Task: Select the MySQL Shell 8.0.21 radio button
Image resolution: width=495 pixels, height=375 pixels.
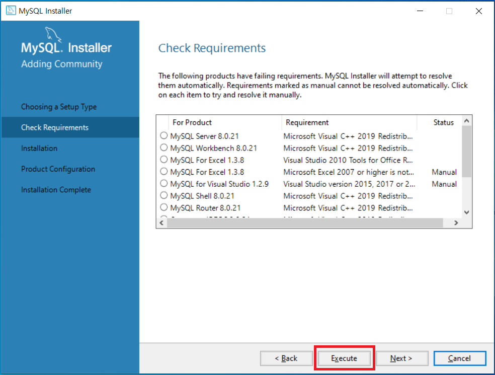Action: coord(163,196)
